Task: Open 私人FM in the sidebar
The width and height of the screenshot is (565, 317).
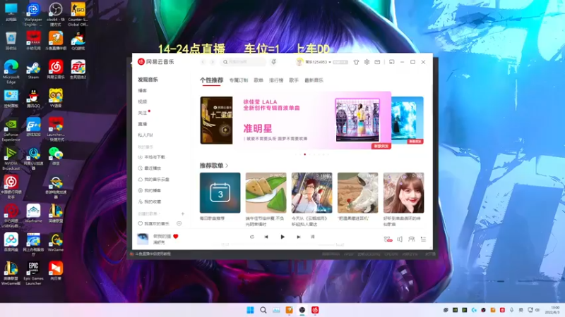Action: coord(145,135)
